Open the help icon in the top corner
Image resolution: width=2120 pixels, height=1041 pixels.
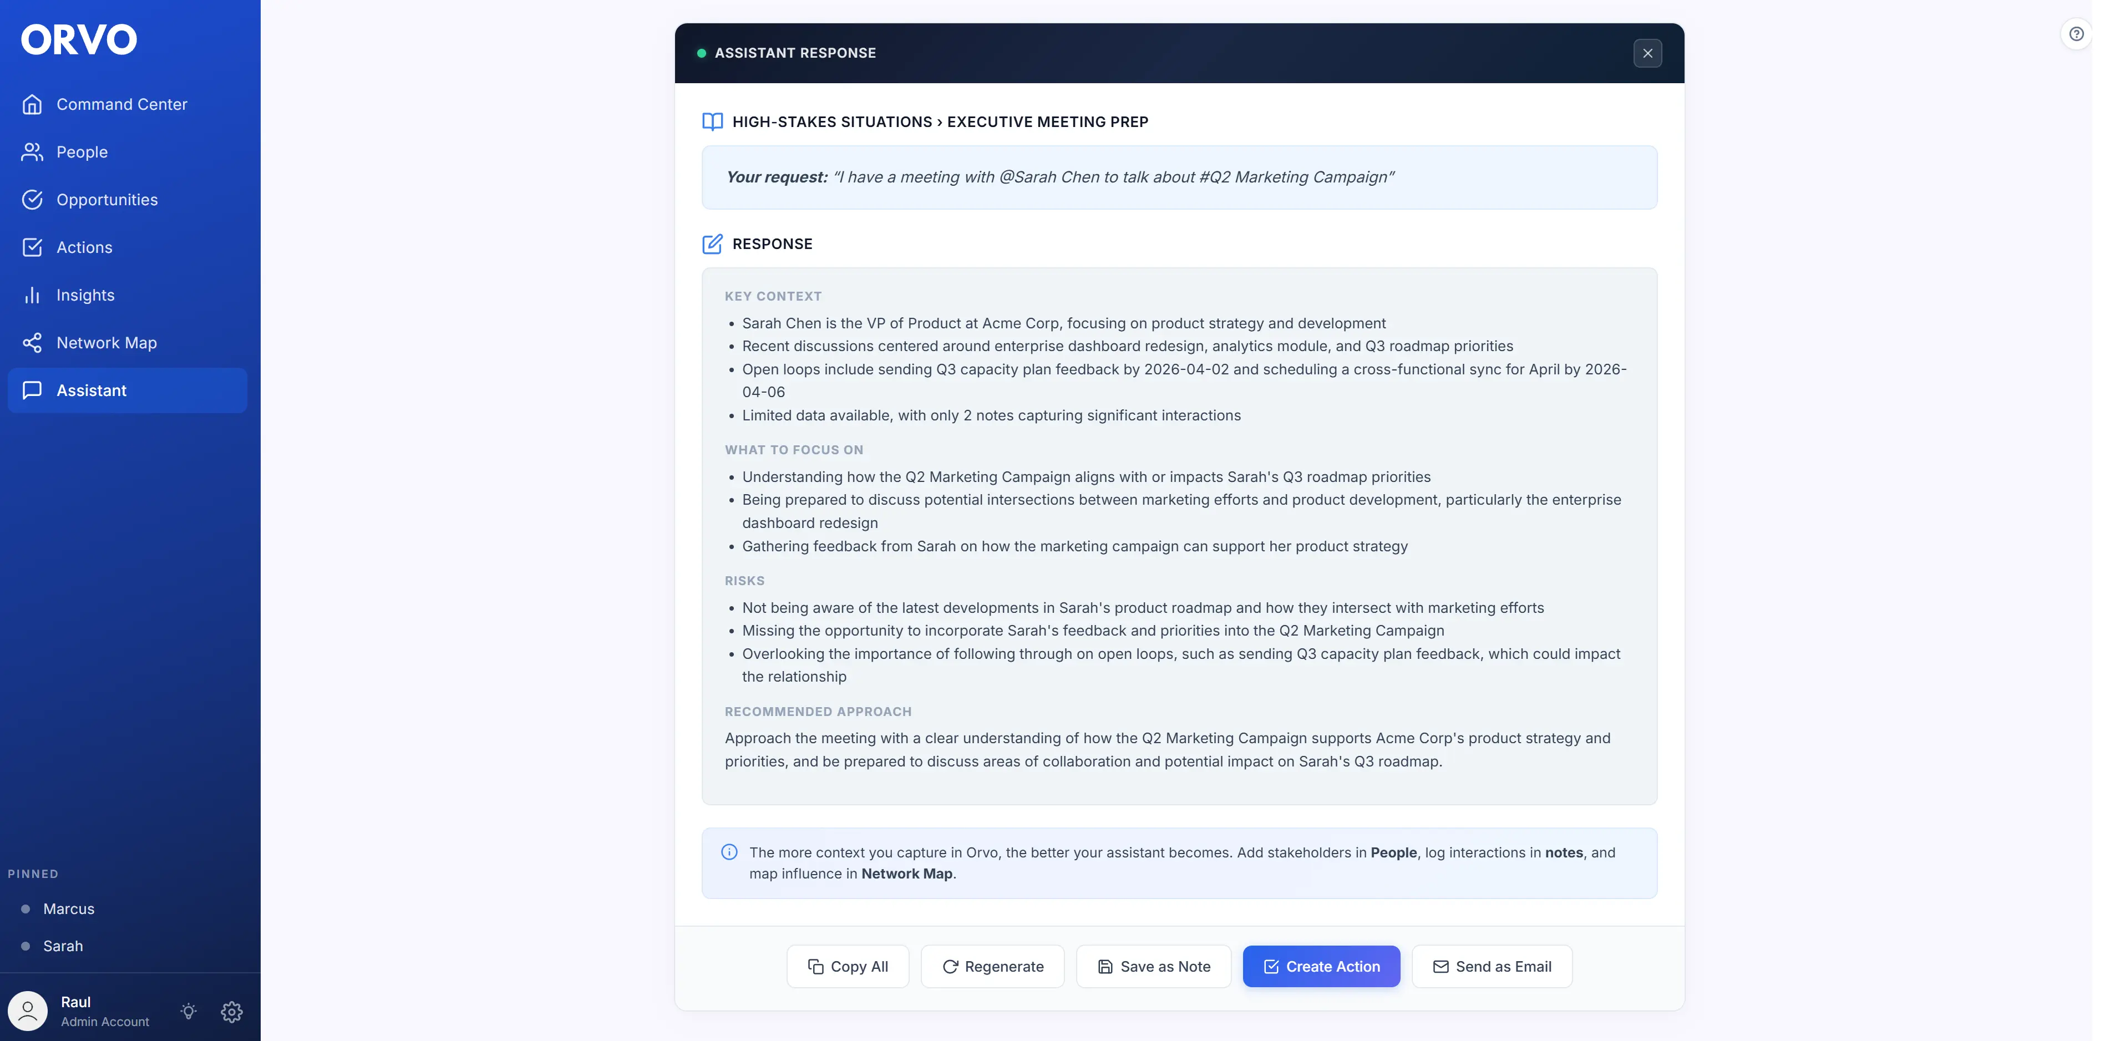pyautogui.click(x=2076, y=34)
